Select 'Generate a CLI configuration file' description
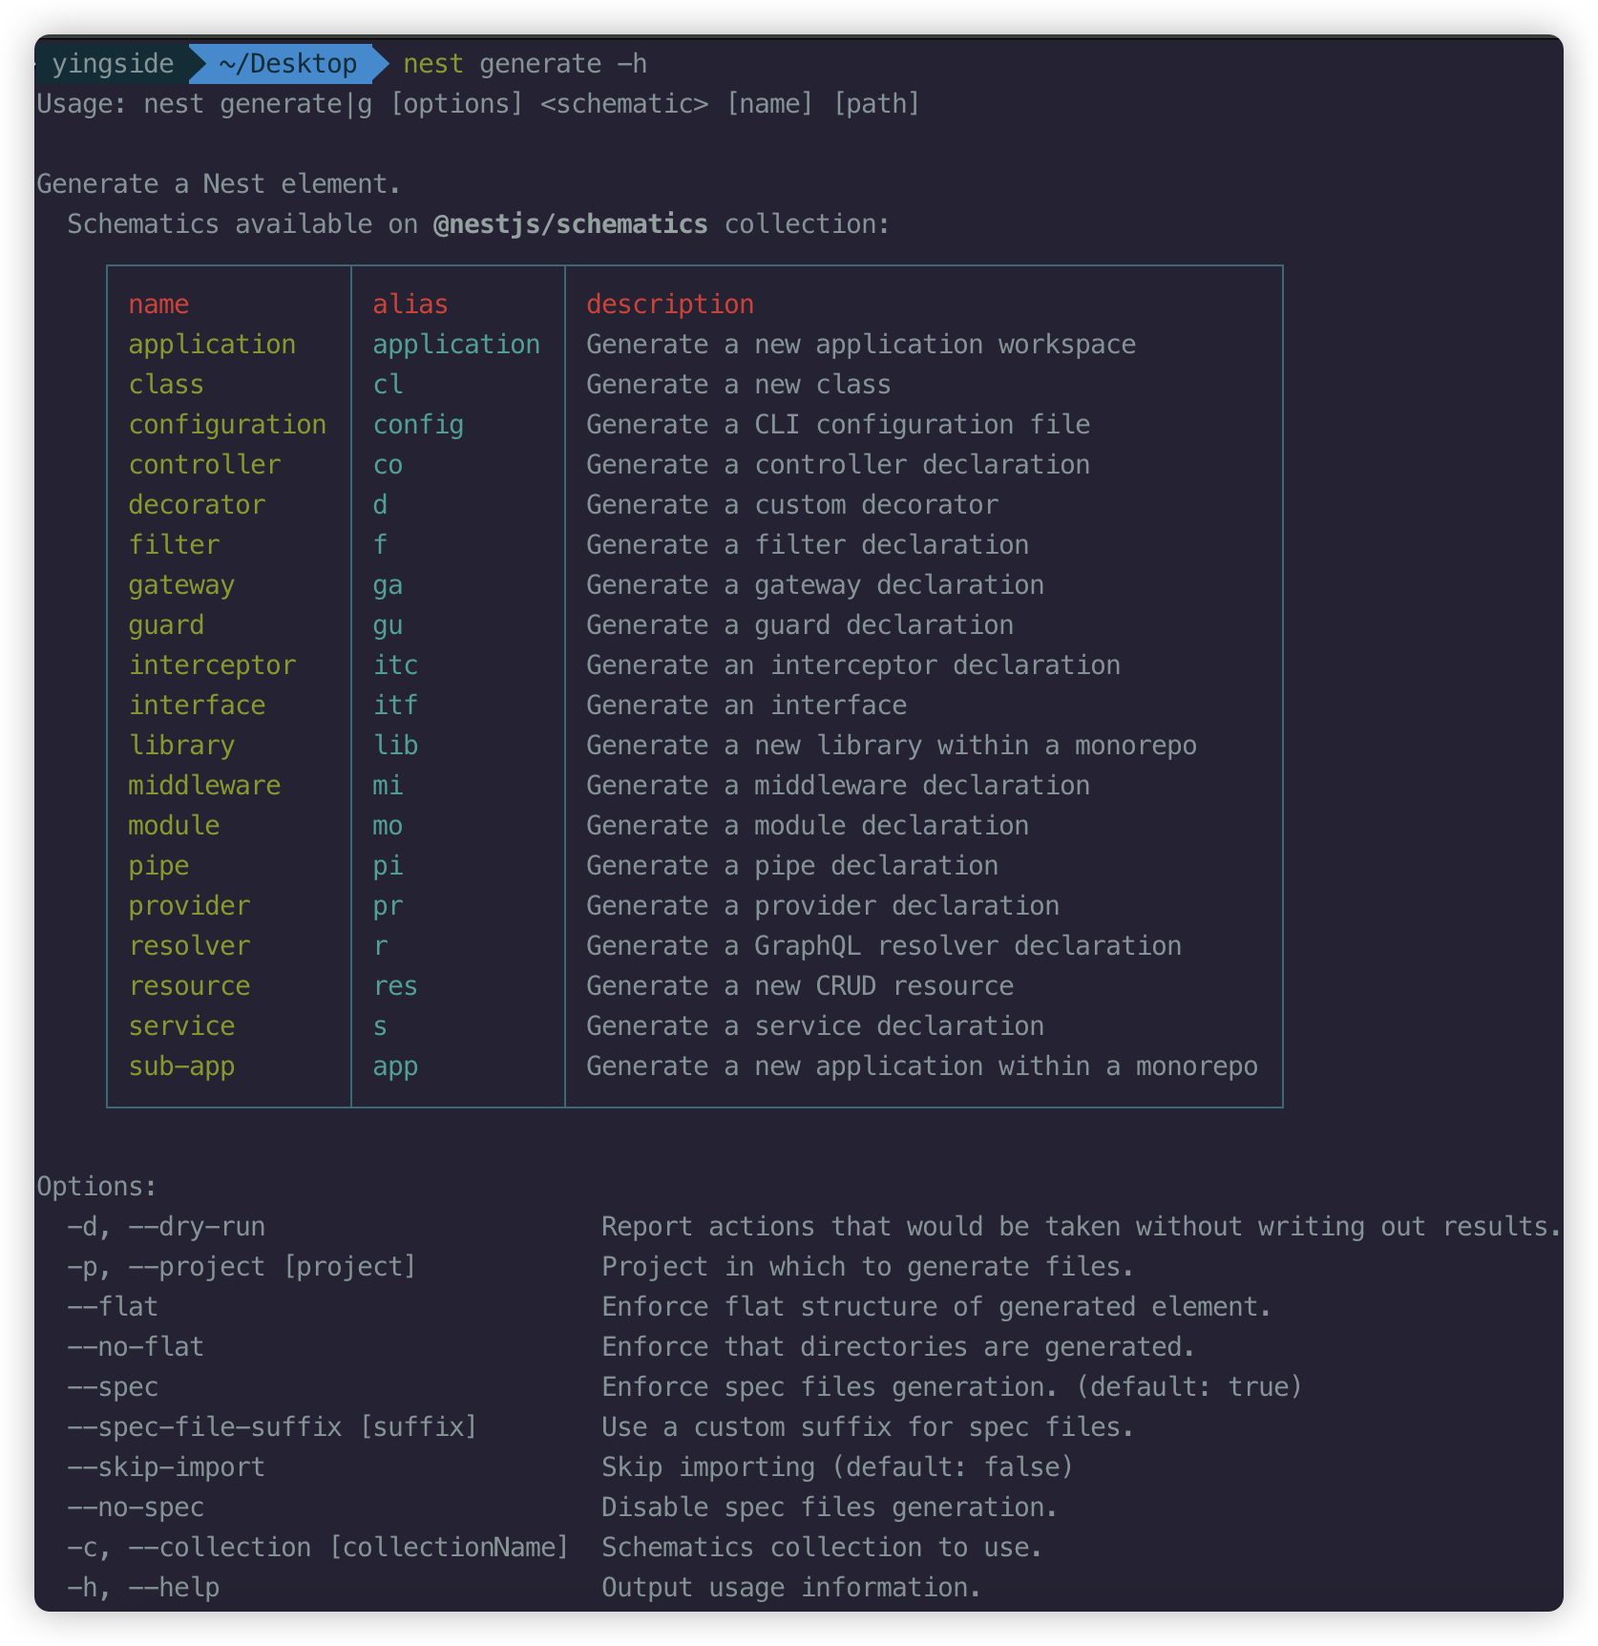 pos(838,425)
